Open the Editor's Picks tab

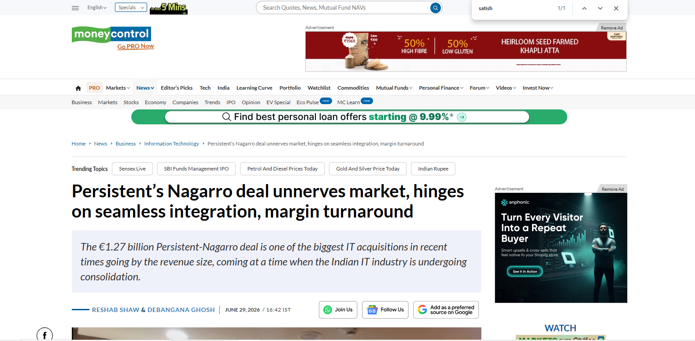pyautogui.click(x=177, y=88)
